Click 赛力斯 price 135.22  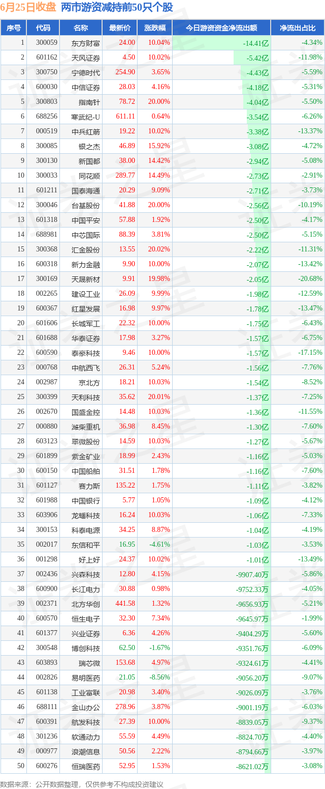pyautogui.click(x=124, y=486)
